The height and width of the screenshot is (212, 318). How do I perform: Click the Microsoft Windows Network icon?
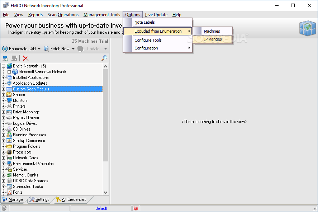pos(15,72)
